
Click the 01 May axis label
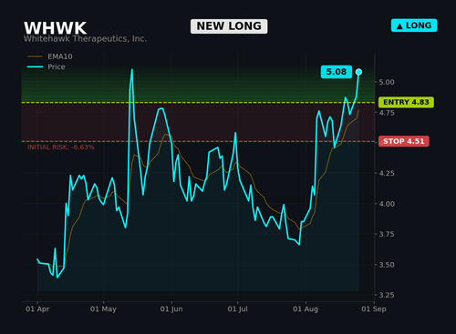(103, 309)
